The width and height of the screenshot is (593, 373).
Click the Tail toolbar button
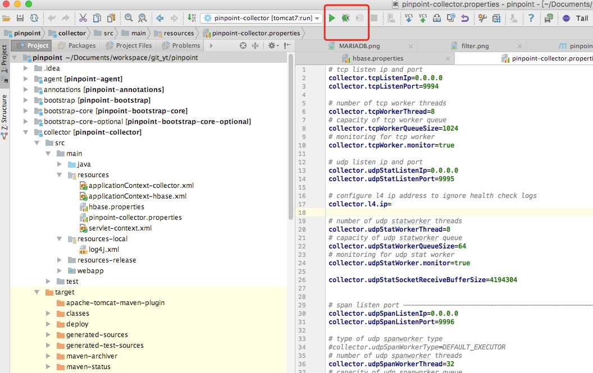[576, 18]
